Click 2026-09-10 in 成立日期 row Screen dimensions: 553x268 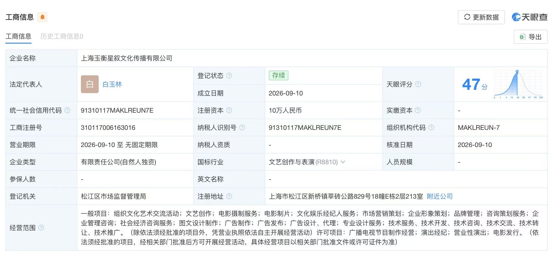286,93
